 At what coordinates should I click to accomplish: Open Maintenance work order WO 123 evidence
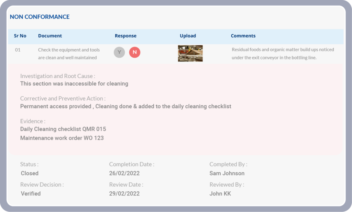[x=62, y=138]
